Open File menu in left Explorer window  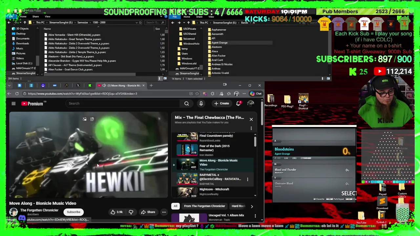[11, 16]
